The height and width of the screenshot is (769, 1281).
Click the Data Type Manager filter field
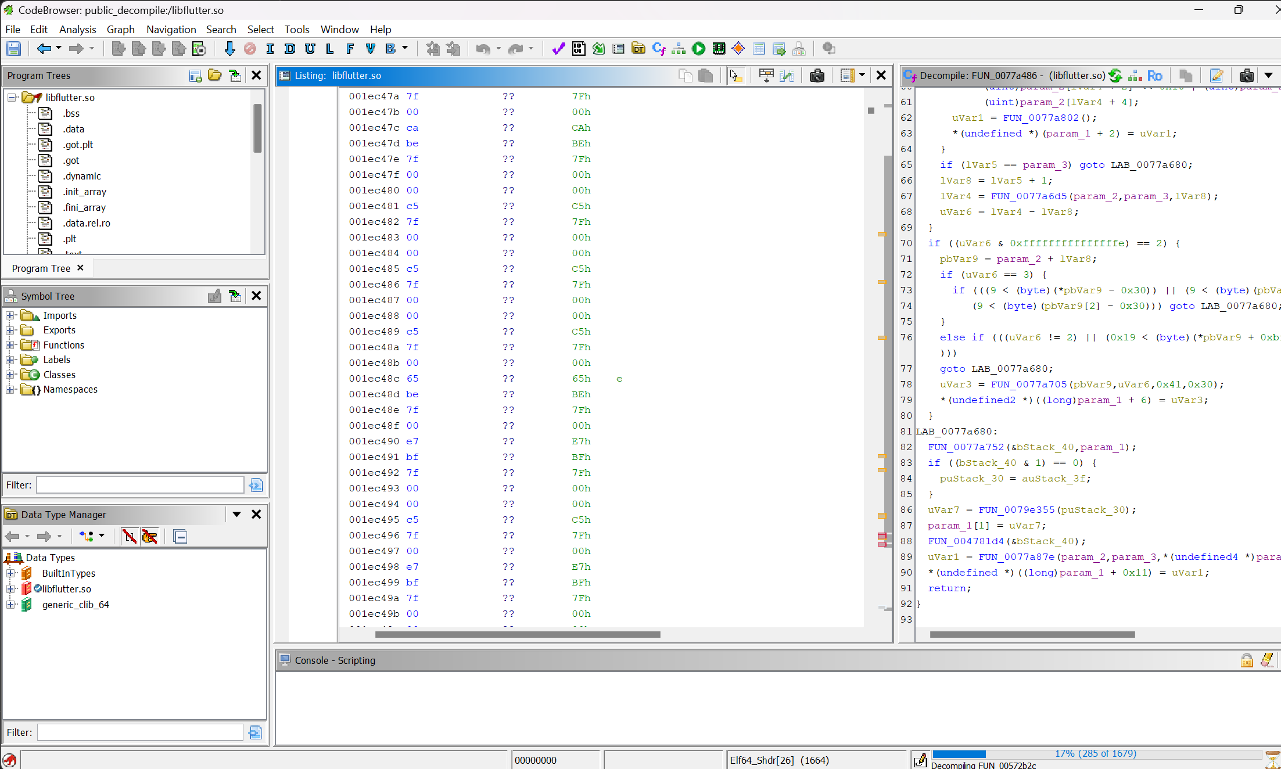tap(140, 732)
